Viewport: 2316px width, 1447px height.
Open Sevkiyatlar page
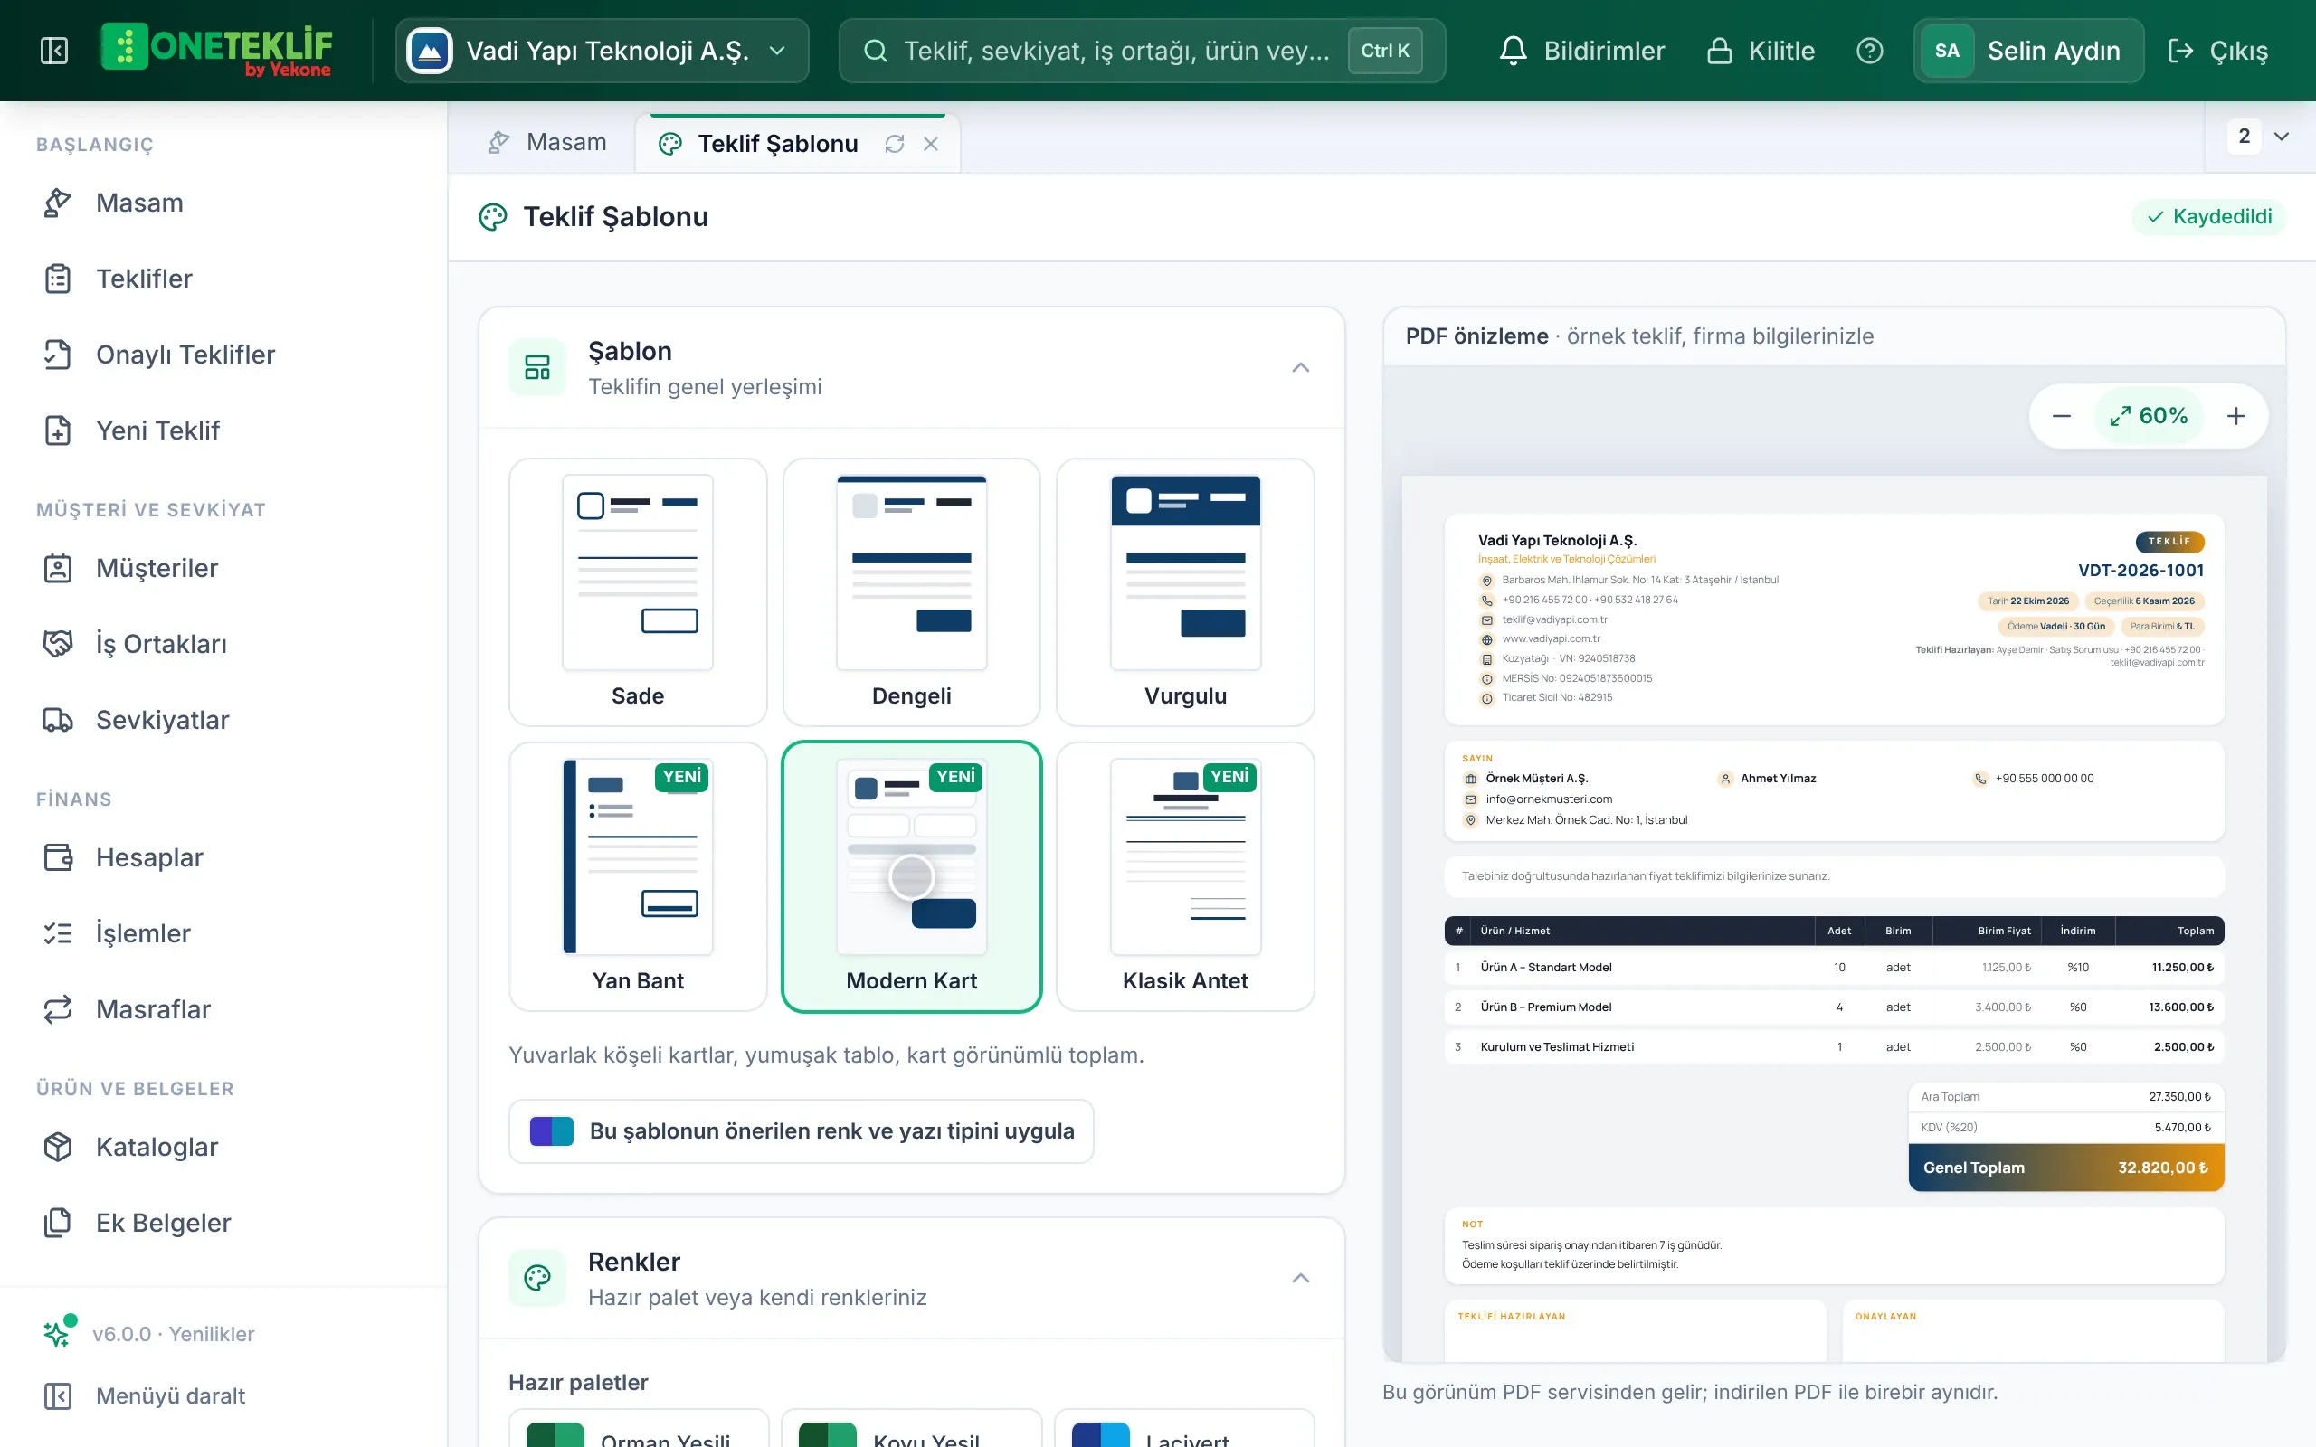(224, 720)
